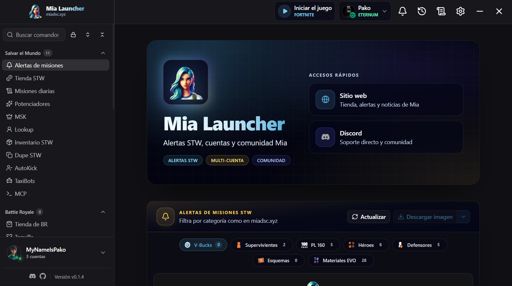512x286 pixels.
Task: Open the Discord quick access card
Action: (x=386, y=137)
